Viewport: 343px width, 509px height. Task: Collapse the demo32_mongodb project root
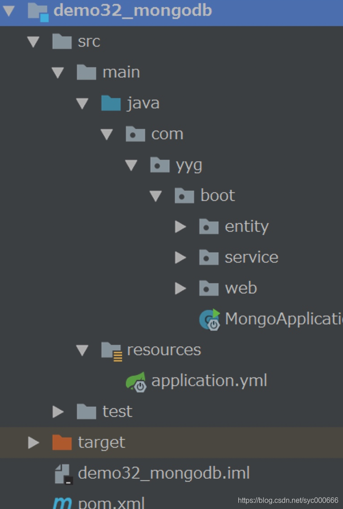tap(8, 10)
